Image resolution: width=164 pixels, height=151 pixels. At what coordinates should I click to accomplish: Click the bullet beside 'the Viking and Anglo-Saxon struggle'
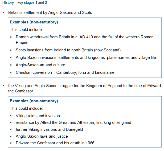tap(3, 86)
